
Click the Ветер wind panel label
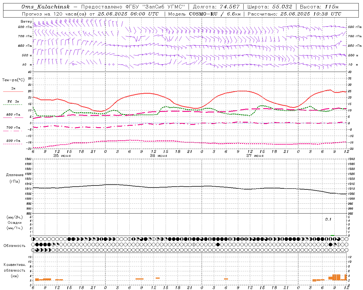pyautogui.click(x=26, y=22)
